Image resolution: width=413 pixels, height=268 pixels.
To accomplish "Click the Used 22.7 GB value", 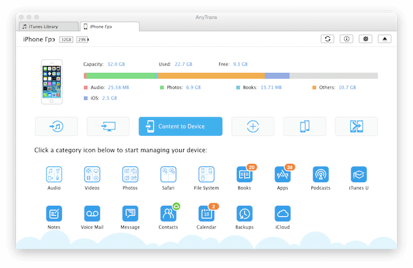I will pyautogui.click(x=184, y=64).
